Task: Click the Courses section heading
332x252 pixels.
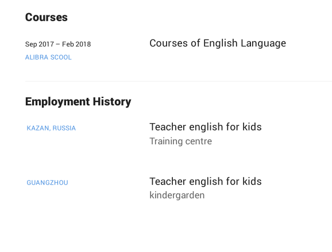Action: click(x=47, y=17)
